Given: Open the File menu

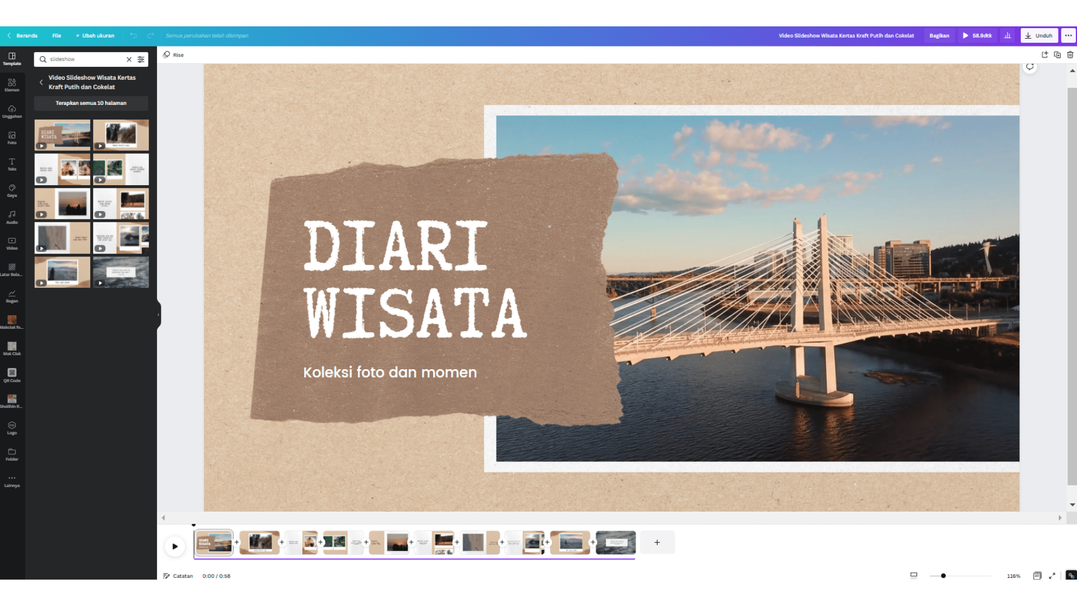Looking at the screenshot, I should click(57, 35).
